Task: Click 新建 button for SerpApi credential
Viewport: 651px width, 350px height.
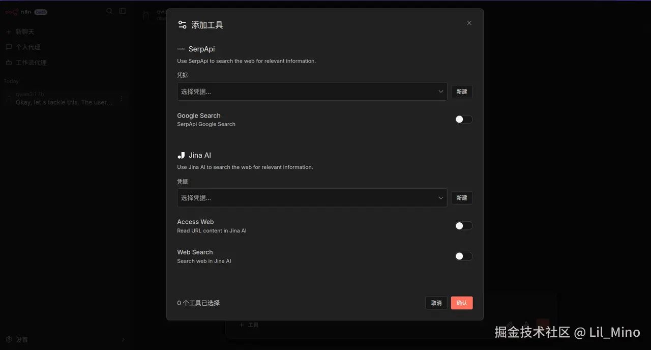Action: coord(462,92)
